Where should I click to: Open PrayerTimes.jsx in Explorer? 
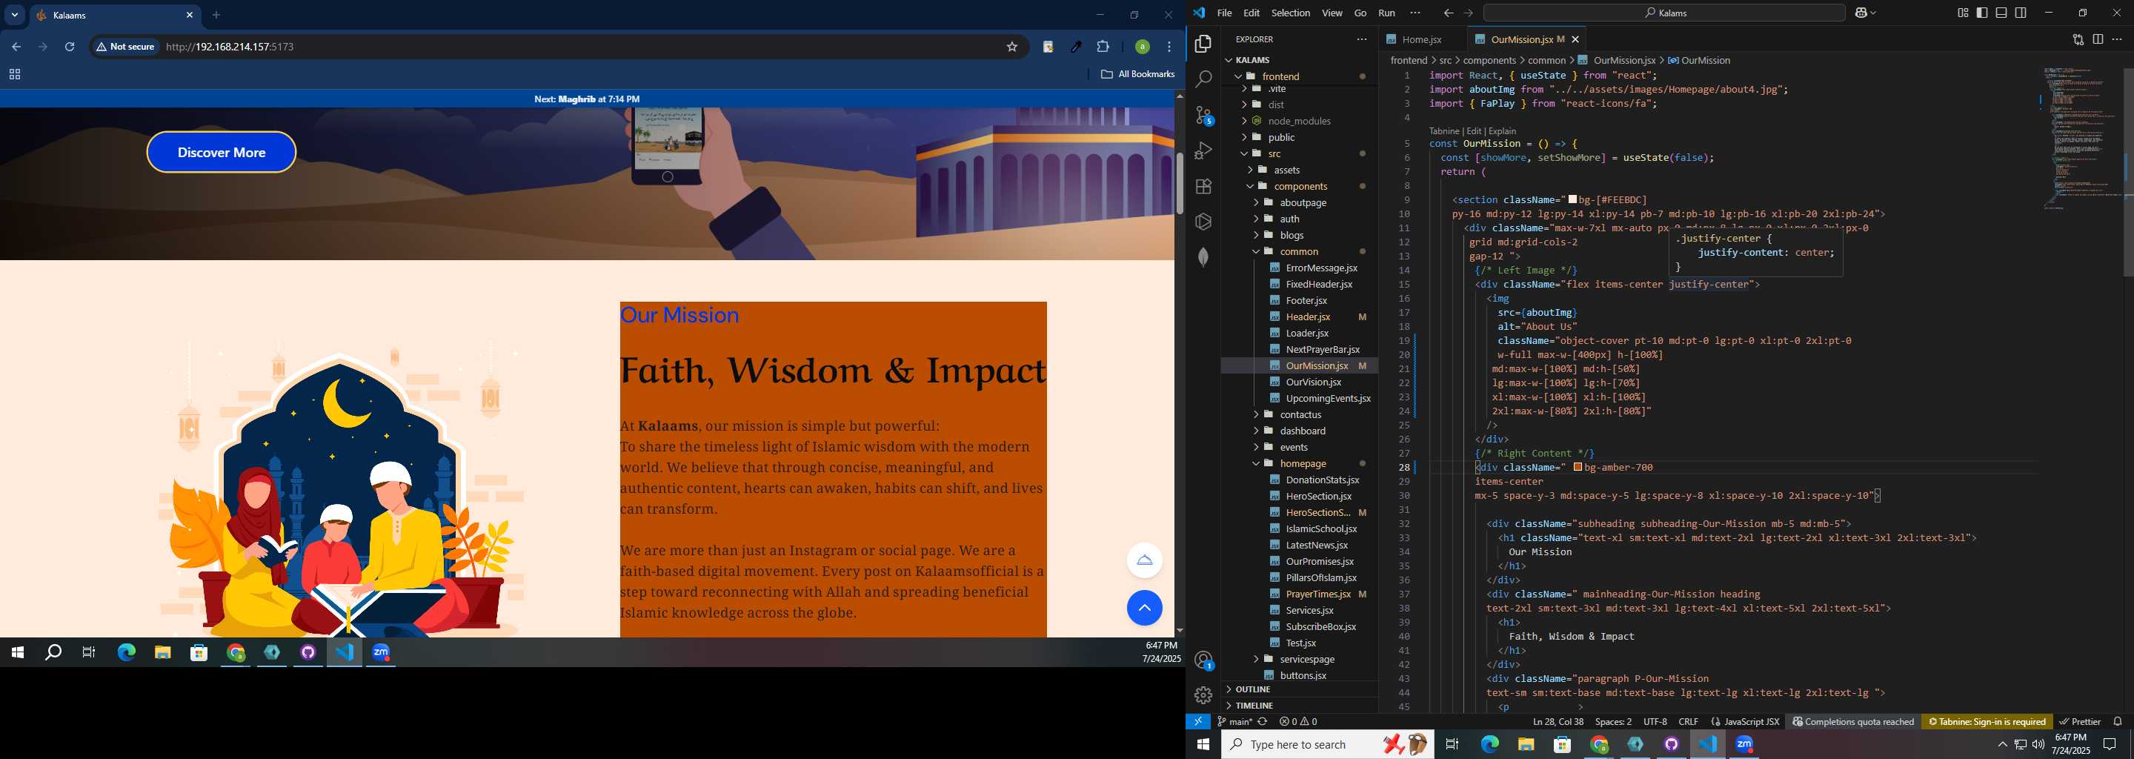pos(1320,594)
